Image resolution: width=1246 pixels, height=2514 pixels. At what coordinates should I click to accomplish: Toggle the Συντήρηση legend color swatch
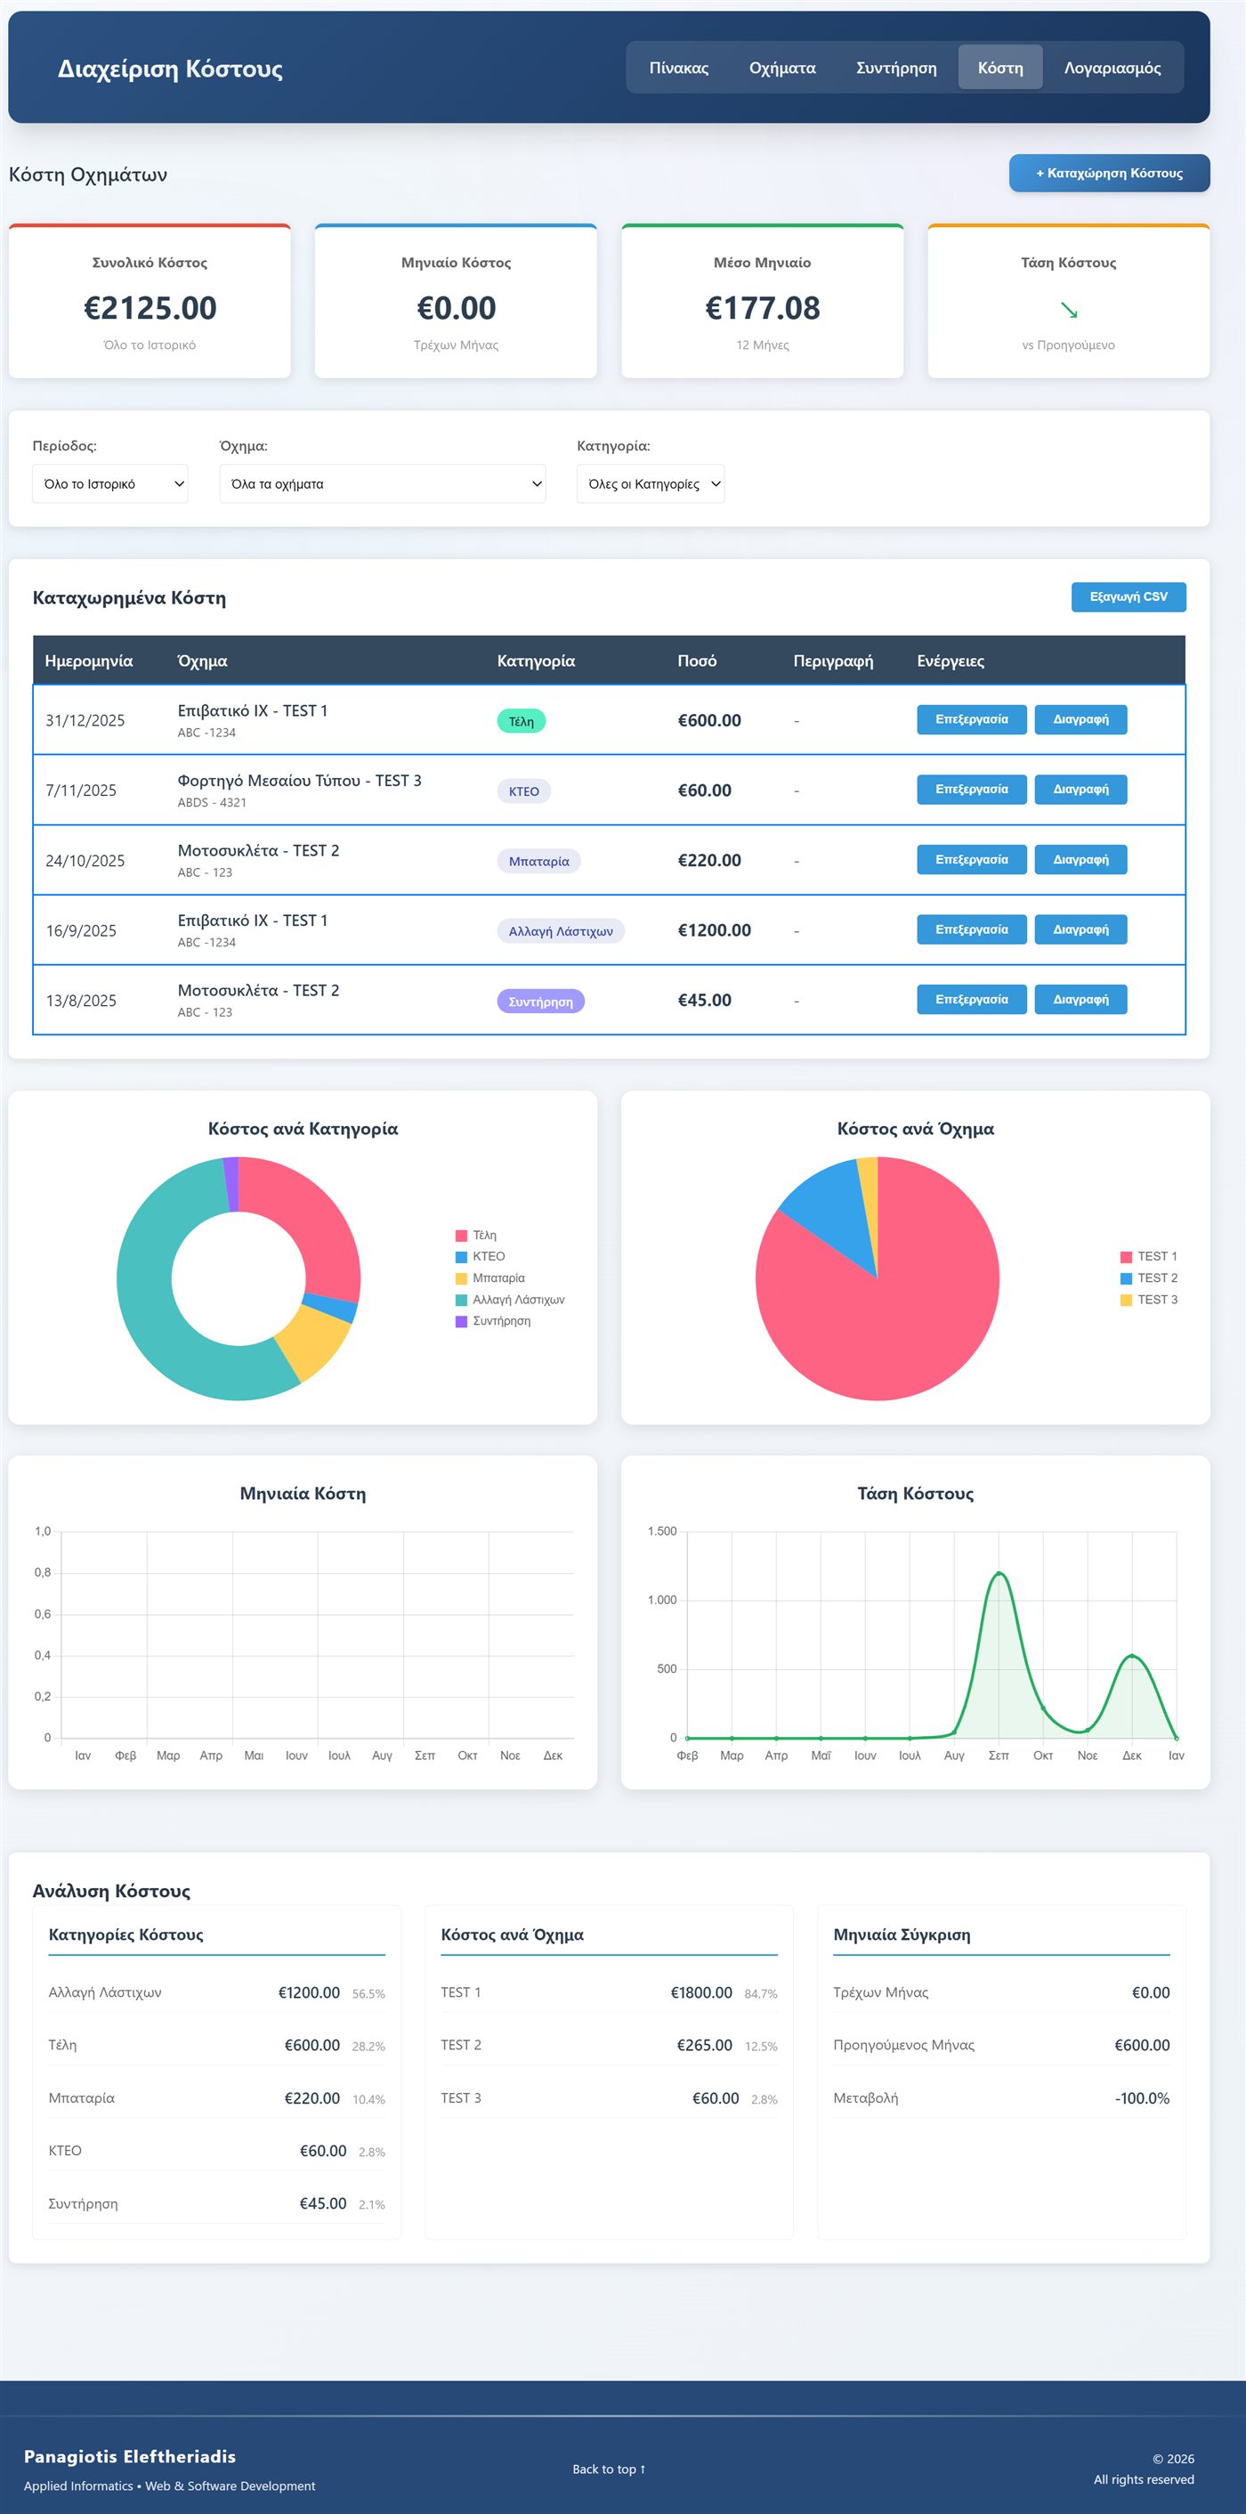pos(462,1321)
